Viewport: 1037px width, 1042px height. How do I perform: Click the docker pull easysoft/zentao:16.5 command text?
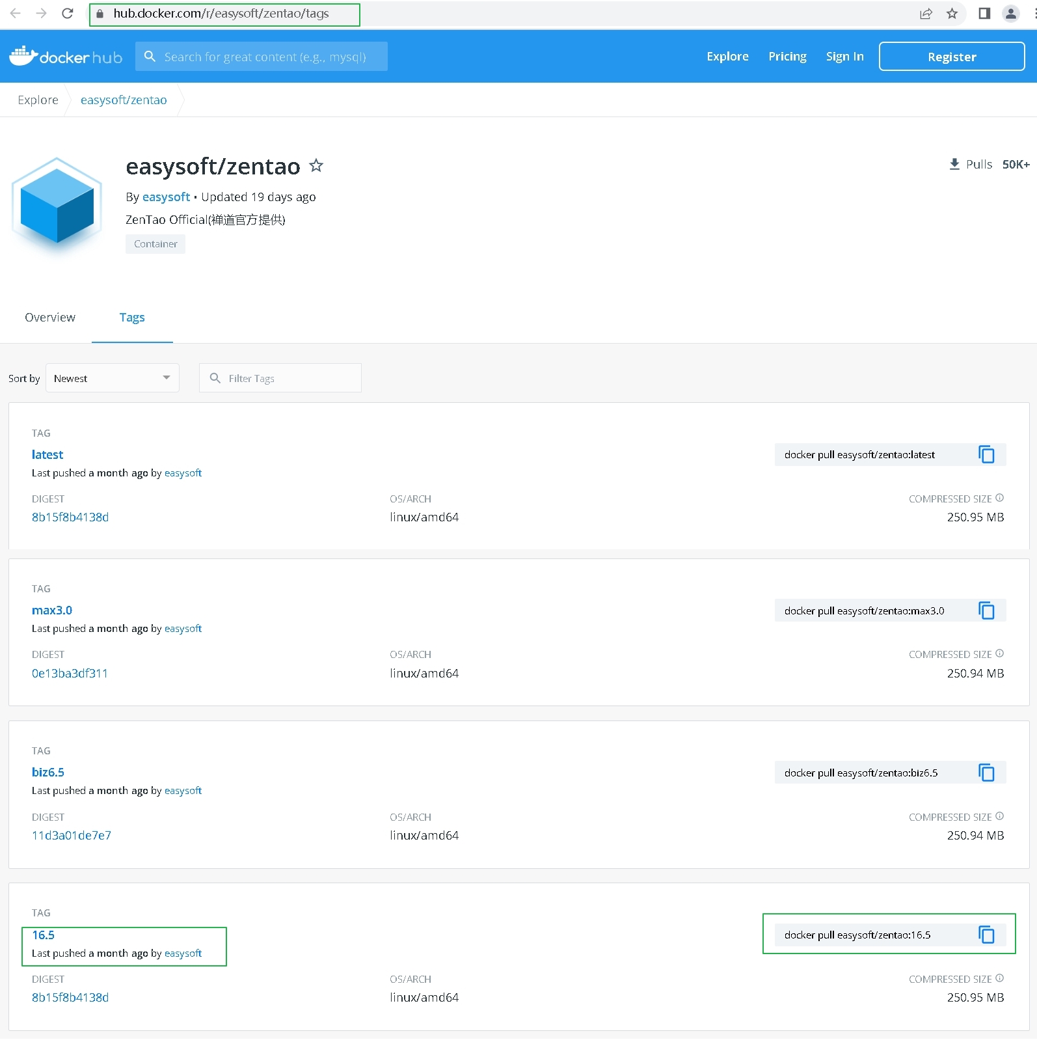857,935
